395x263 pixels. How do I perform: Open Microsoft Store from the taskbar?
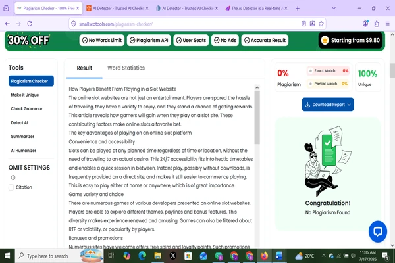tap(188, 256)
